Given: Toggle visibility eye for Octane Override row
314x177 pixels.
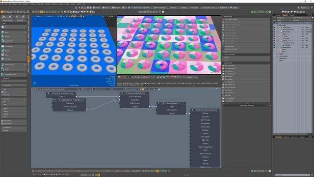Looking at the screenshot, I should tap(274, 43).
